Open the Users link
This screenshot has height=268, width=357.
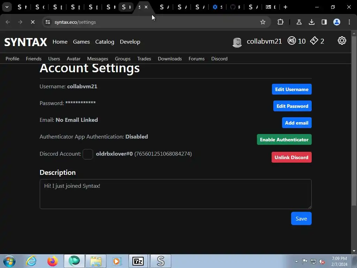pos(54,59)
